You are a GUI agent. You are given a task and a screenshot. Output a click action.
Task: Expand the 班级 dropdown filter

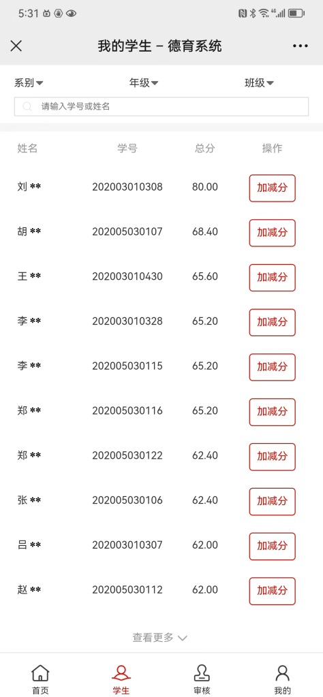[x=259, y=82]
